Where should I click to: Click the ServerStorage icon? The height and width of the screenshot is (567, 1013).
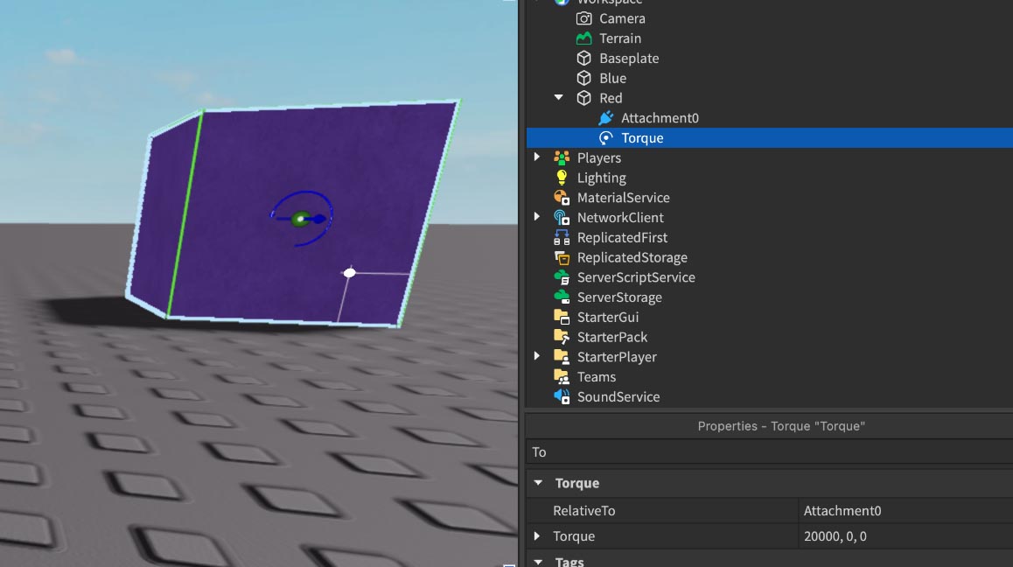pos(562,297)
